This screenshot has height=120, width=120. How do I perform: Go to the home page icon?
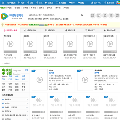coord(3,3)
